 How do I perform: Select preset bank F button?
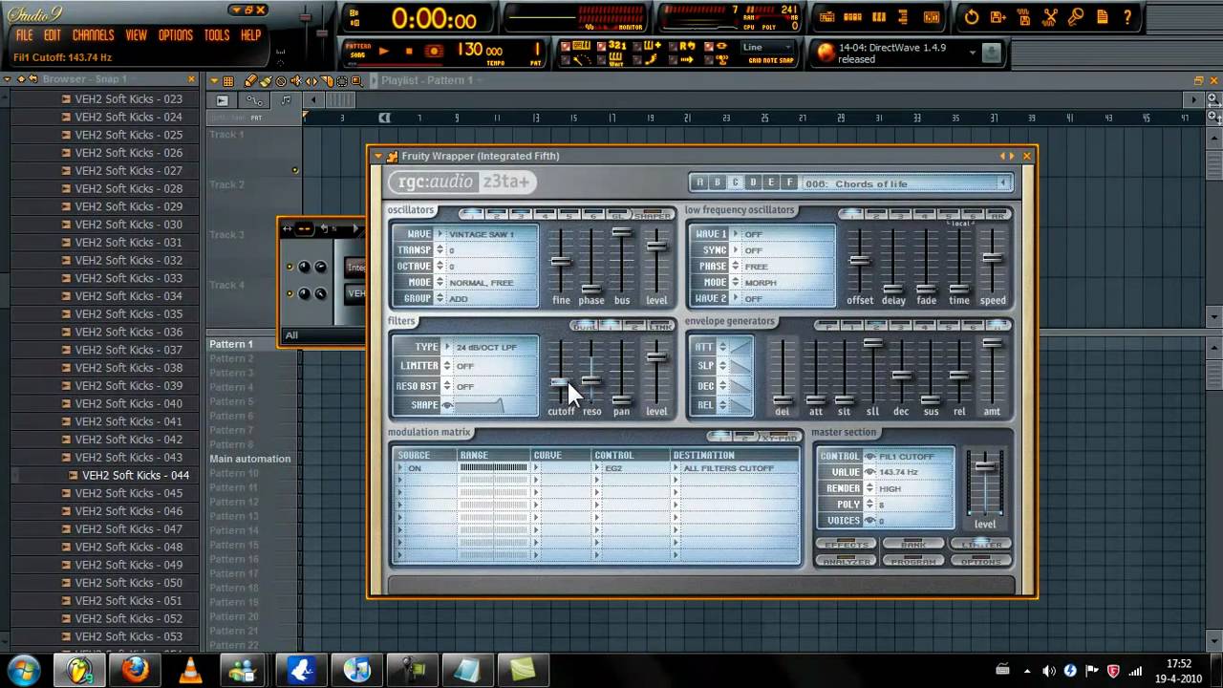(x=789, y=183)
